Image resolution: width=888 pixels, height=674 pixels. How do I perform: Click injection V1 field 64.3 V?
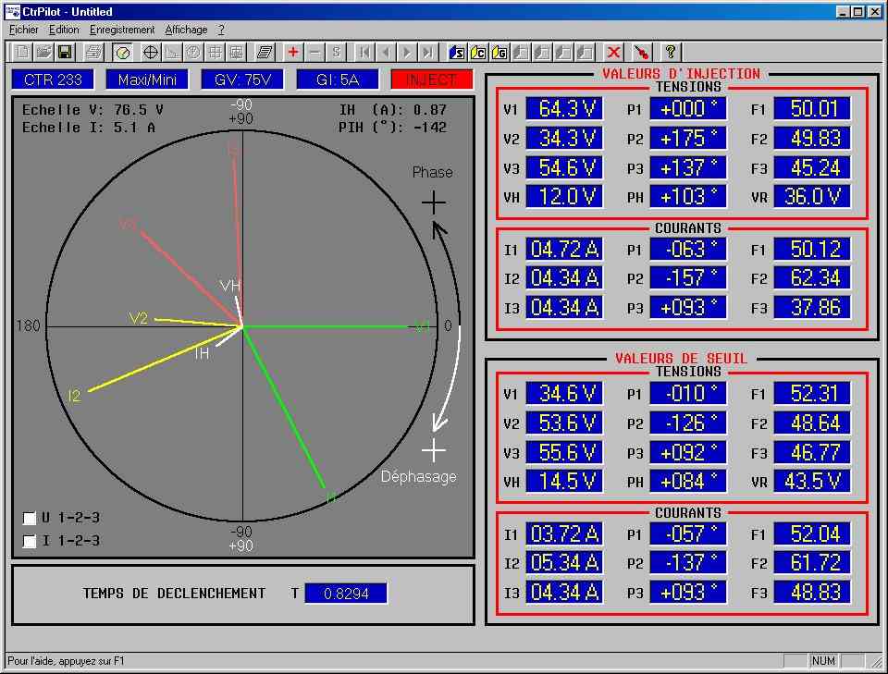click(564, 109)
